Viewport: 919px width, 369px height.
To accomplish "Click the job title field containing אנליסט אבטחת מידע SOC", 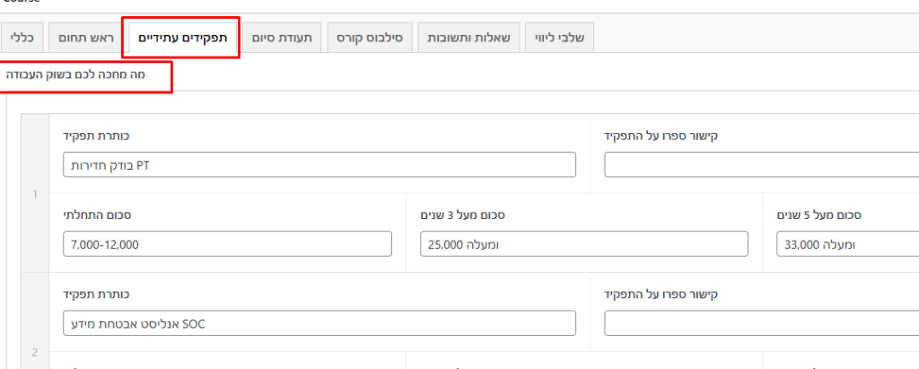I will tap(319, 323).
